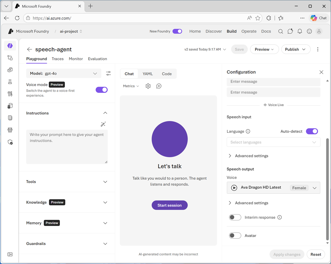
Task: Expand the Memory section
Action: tap(105, 223)
